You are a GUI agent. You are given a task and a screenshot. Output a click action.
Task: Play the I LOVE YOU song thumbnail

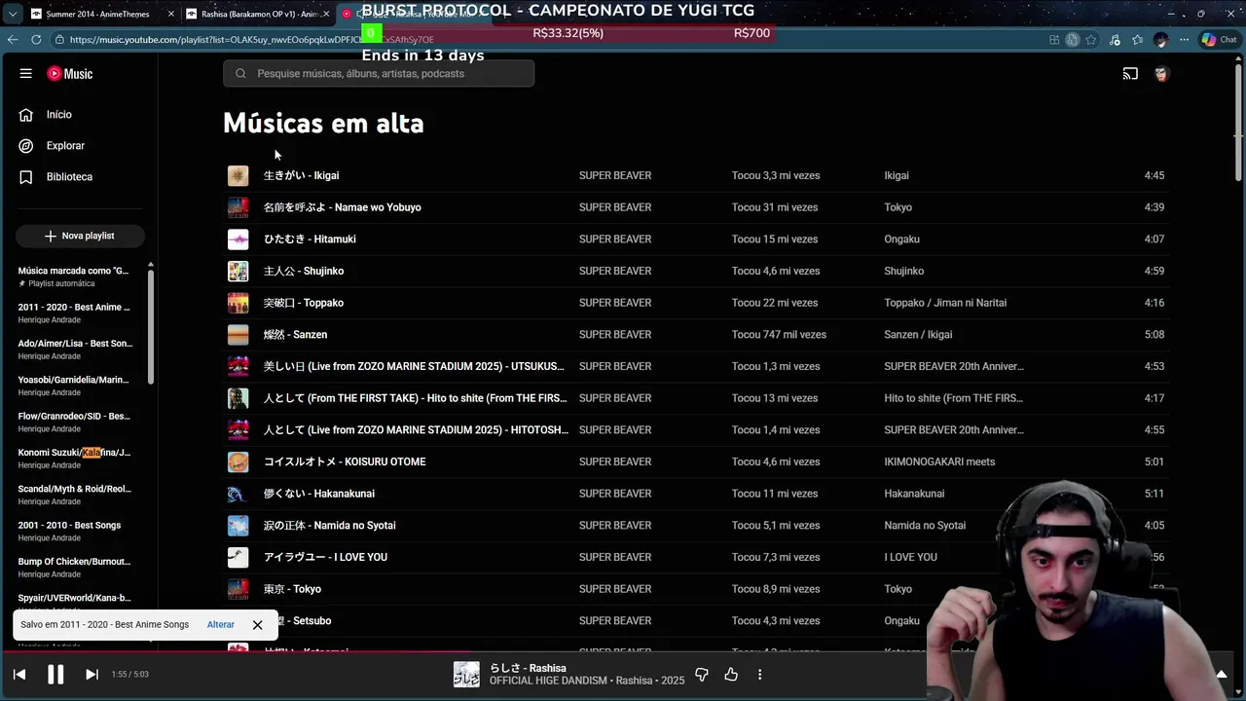(238, 557)
